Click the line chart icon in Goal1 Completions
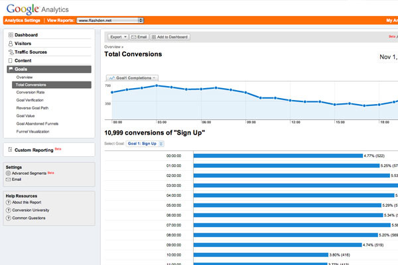Image resolution: width=398 pixels, height=265 pixels. (112, 78)
